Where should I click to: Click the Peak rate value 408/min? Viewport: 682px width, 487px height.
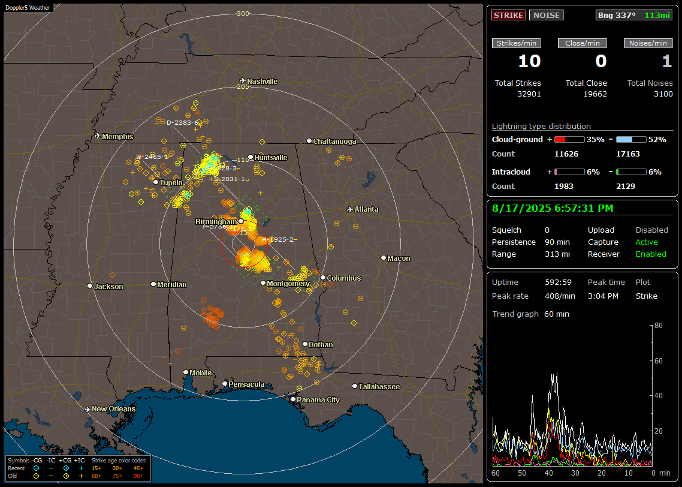560,296
